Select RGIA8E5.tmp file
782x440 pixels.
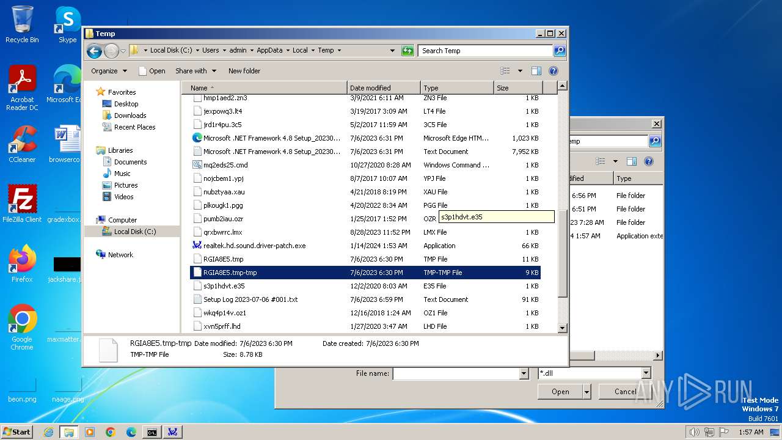[365, 259]
